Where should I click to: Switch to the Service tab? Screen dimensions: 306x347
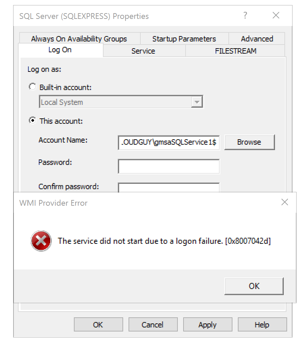(143, 51)
